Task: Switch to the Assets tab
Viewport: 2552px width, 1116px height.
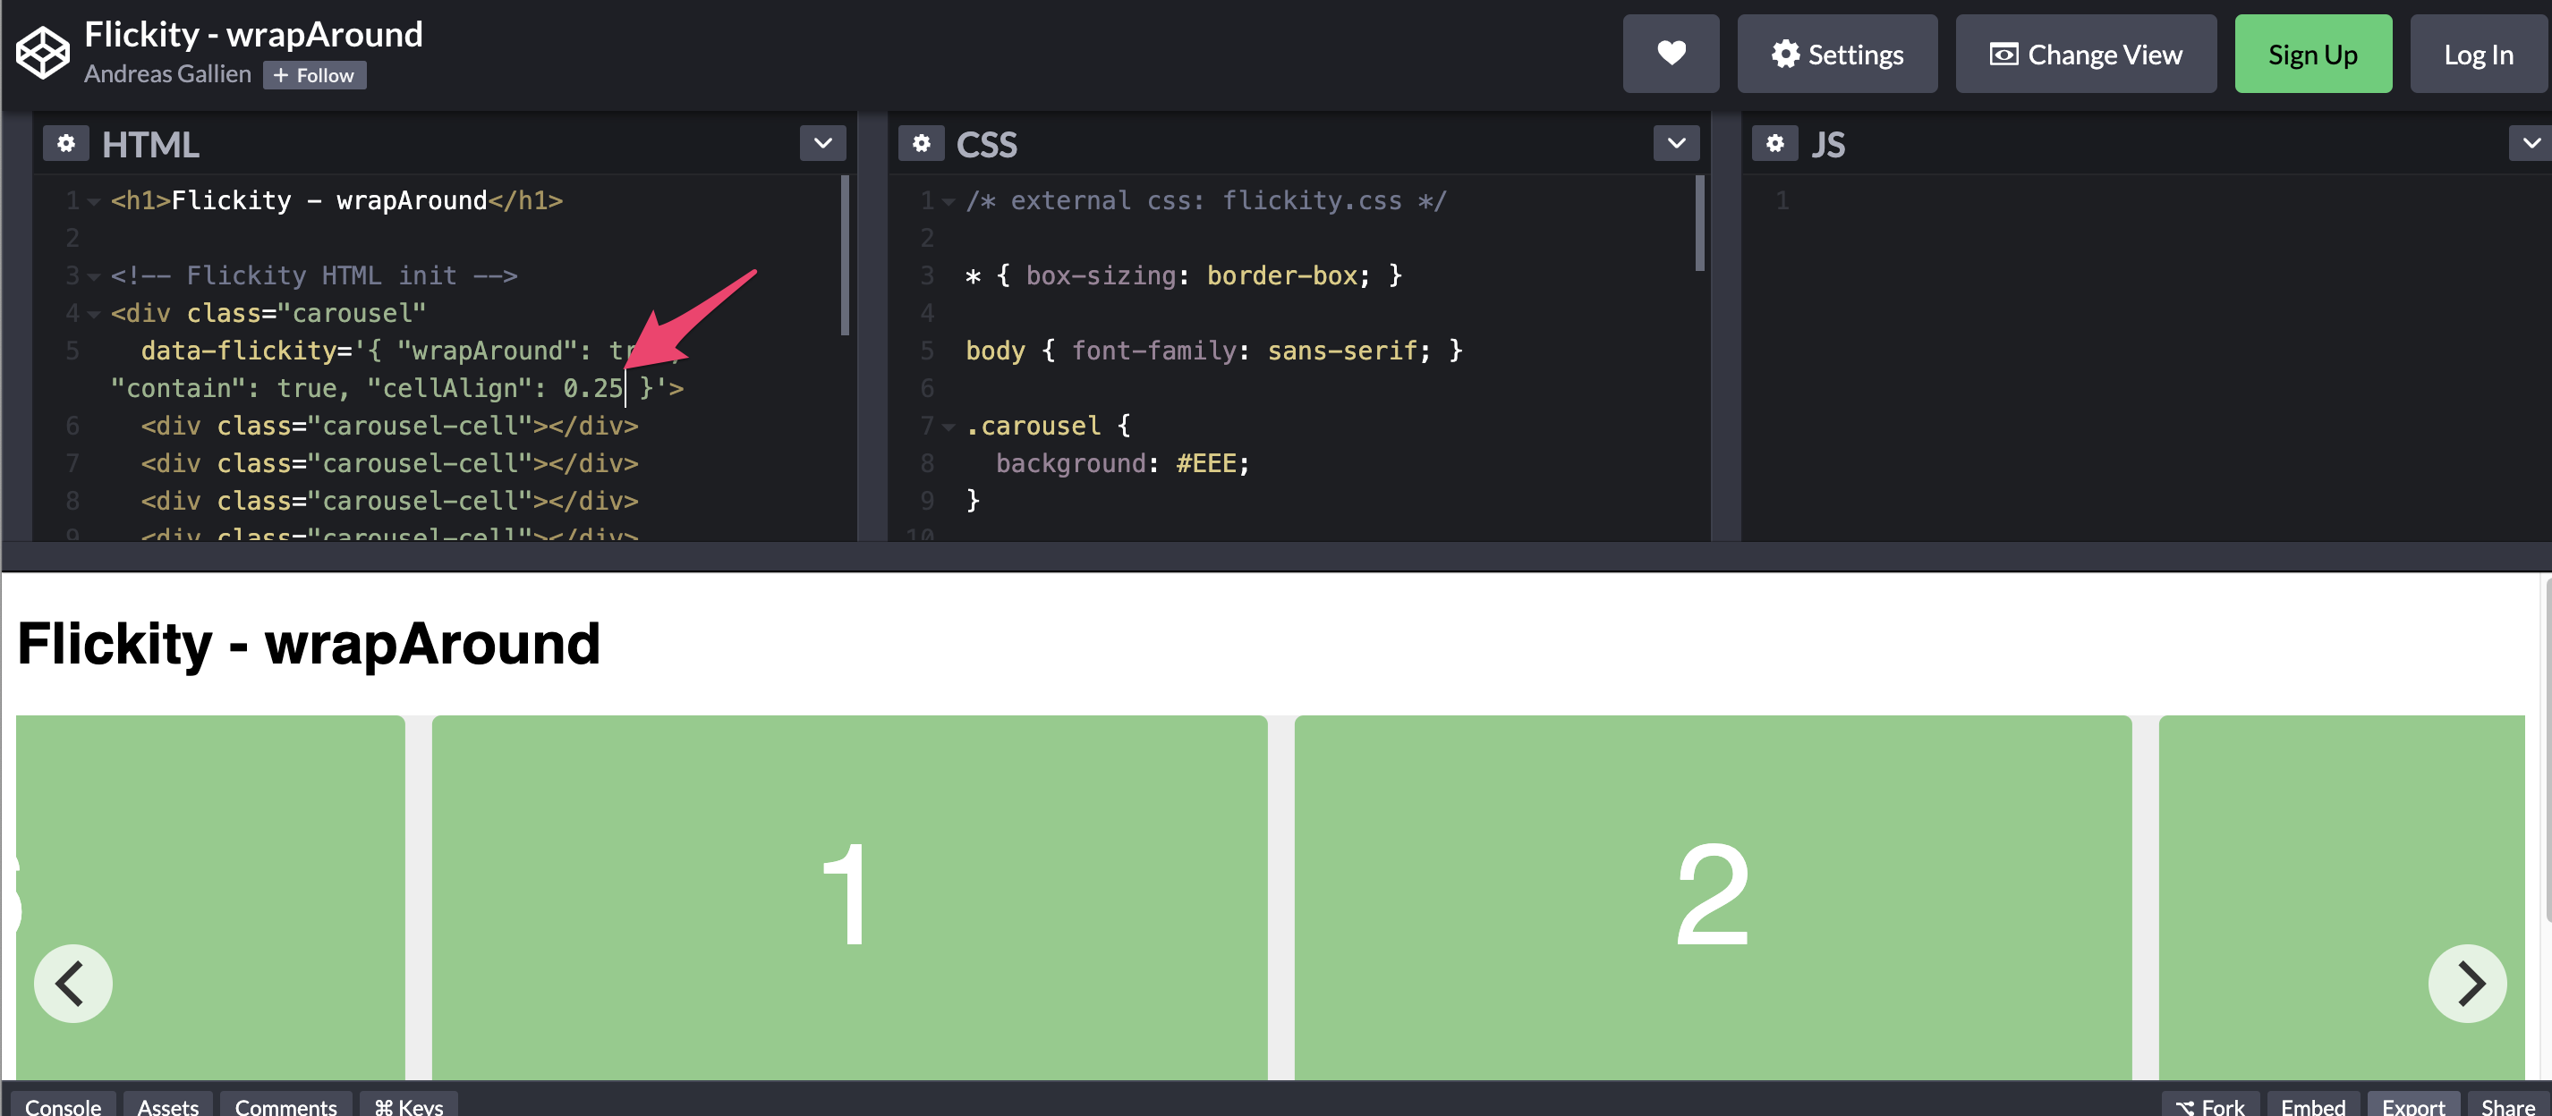Action: 166,1107
